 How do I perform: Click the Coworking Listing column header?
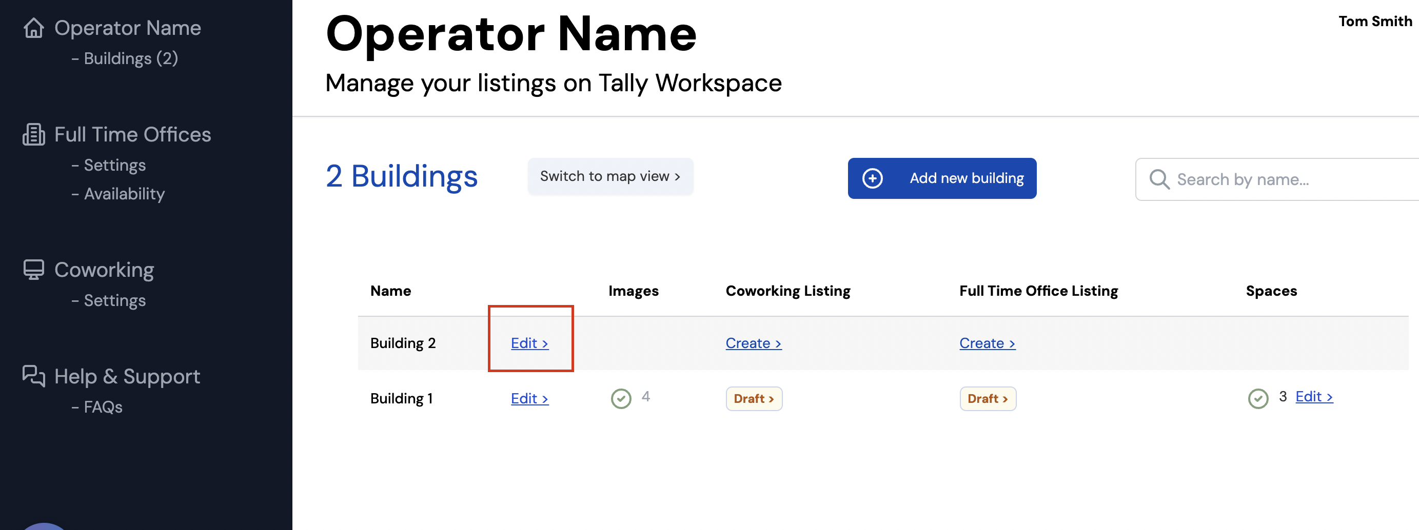click(x=789, y=291)
